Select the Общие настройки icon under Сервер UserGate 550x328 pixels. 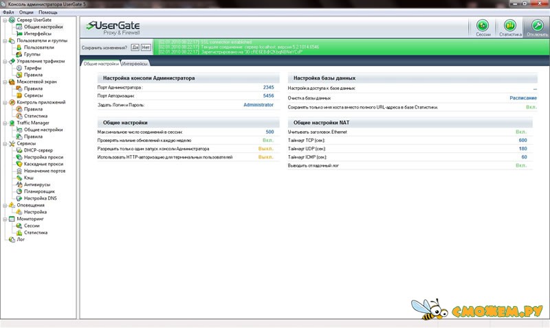coord(19,27)
